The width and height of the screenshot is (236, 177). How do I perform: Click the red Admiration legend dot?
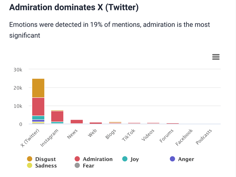(77, 159)
